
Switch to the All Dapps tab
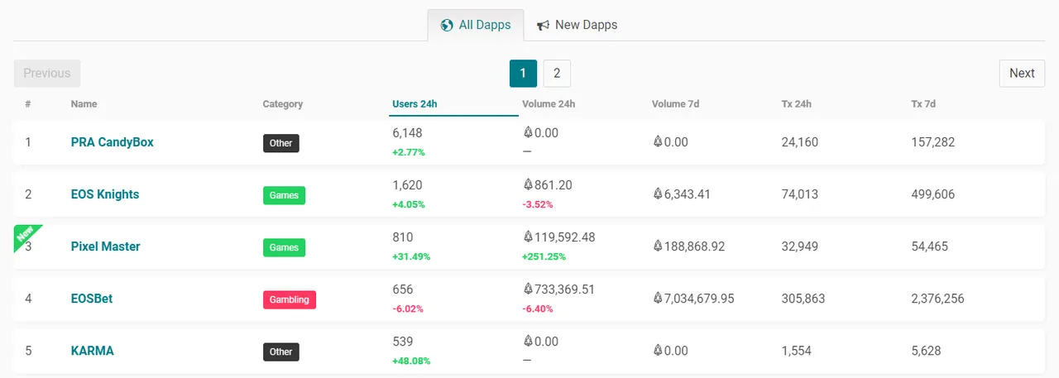pos(476,25)
